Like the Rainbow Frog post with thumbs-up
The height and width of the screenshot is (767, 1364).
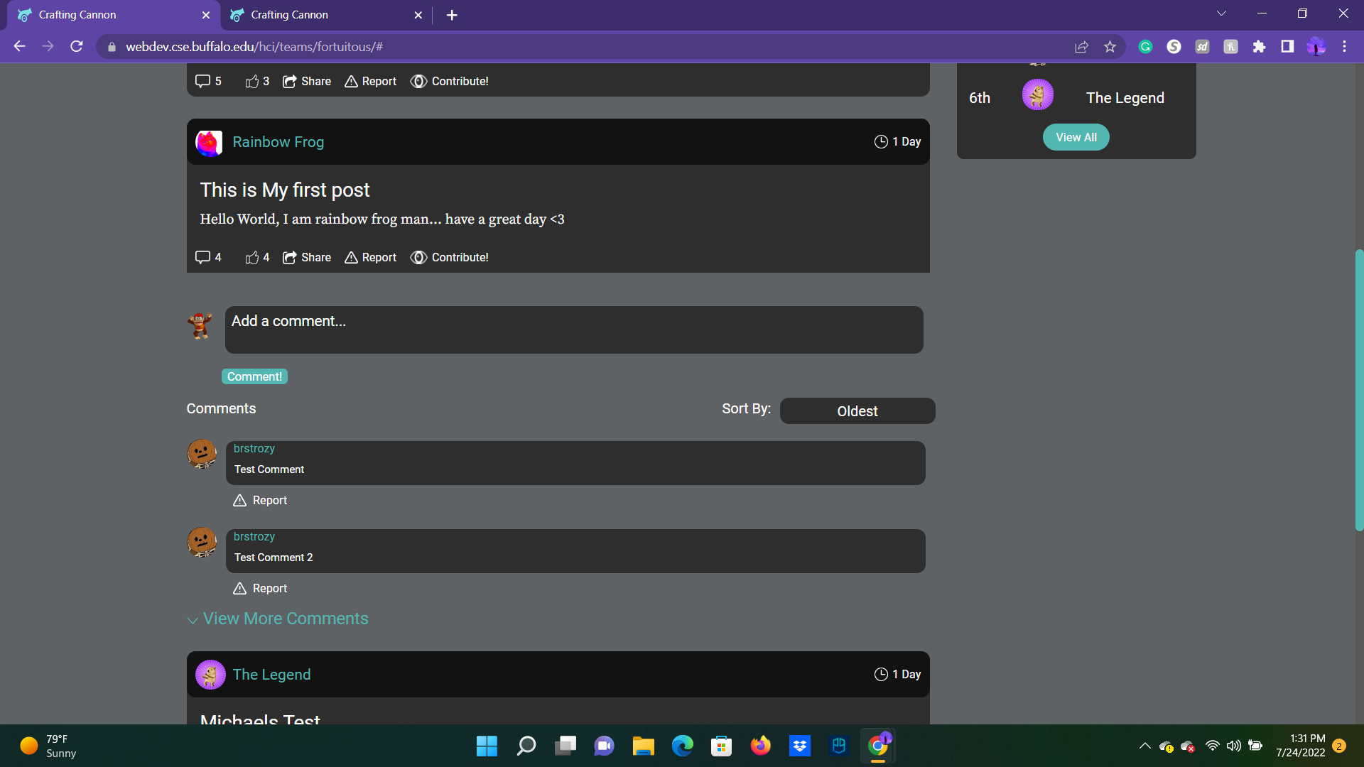[252, 258]
